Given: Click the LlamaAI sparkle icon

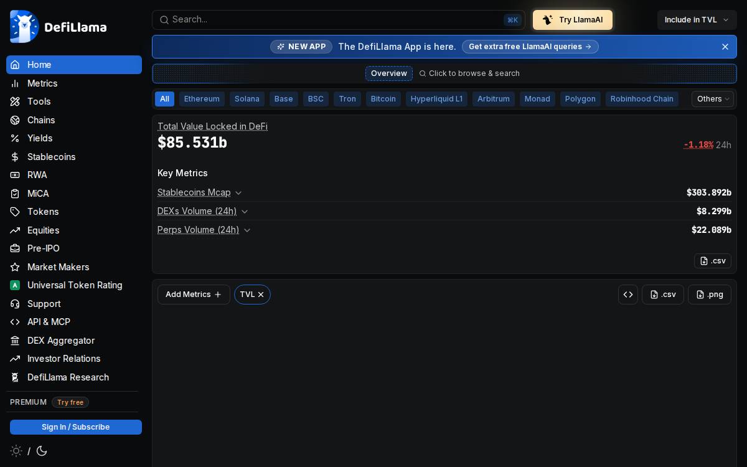Looking at the screenshot, I should coord(548,20).
